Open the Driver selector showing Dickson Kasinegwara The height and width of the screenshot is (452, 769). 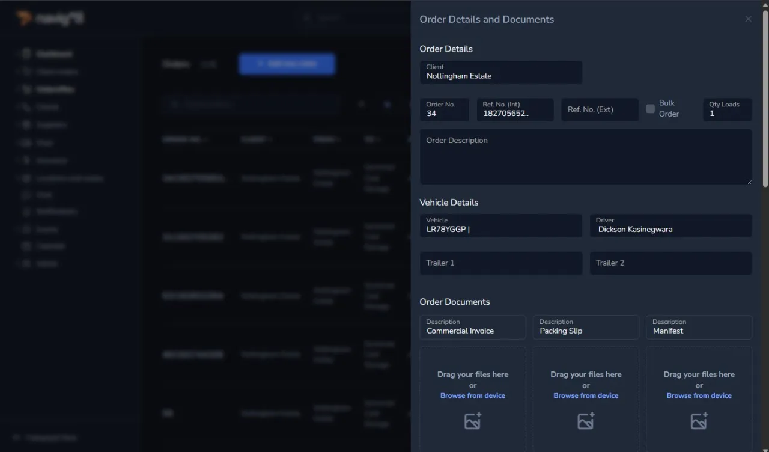[670, 226]
